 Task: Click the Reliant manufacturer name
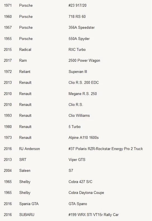pos(25,72)
